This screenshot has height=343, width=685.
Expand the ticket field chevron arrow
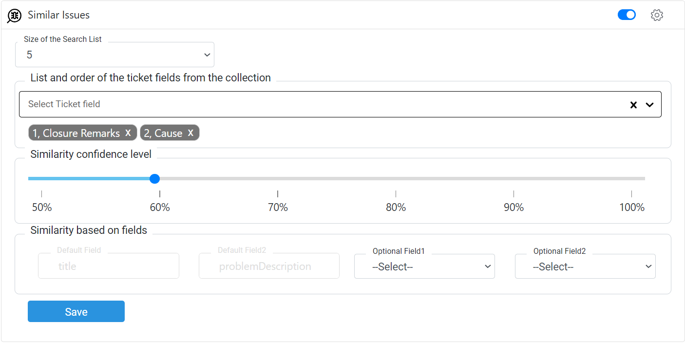[x=649, y=105]
